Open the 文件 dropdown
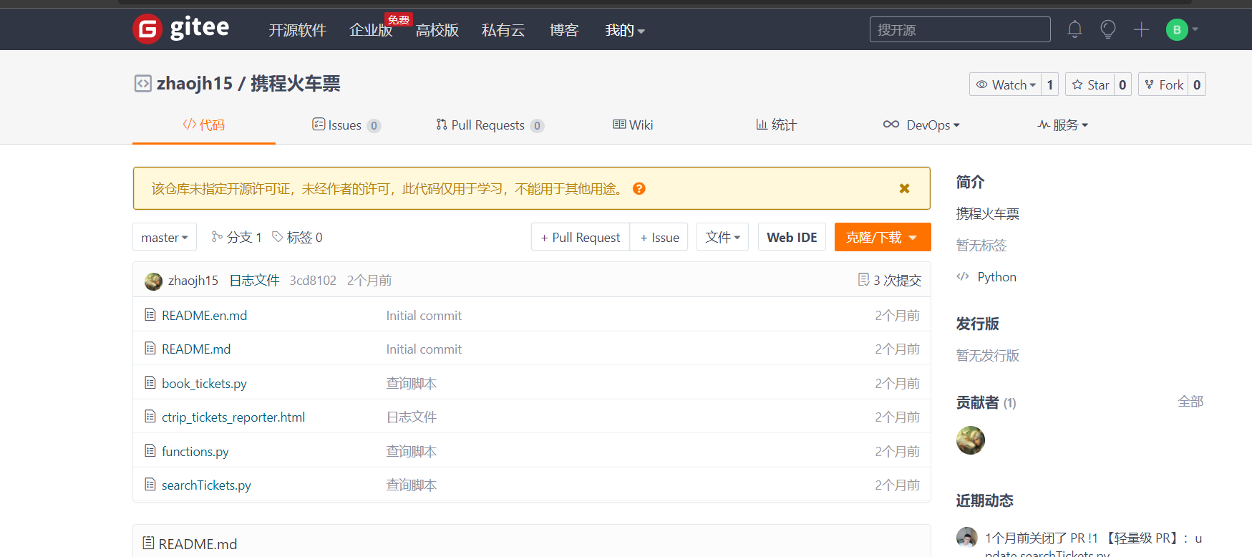1252x557 pixels. click(722, 237)
